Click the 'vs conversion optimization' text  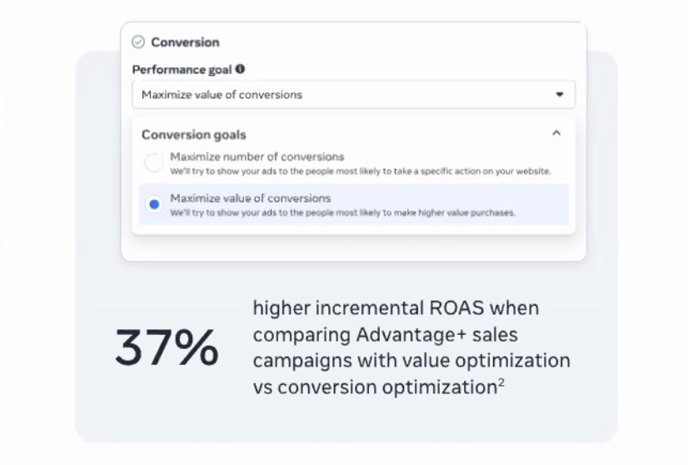pos(375,387)
